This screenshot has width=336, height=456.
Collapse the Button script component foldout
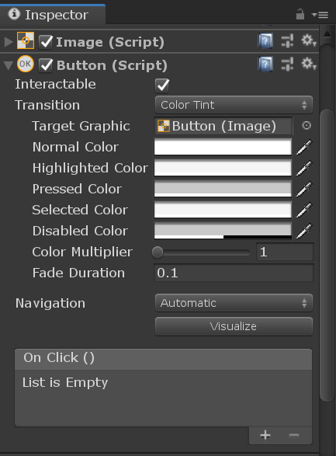(x=9, y=65)
